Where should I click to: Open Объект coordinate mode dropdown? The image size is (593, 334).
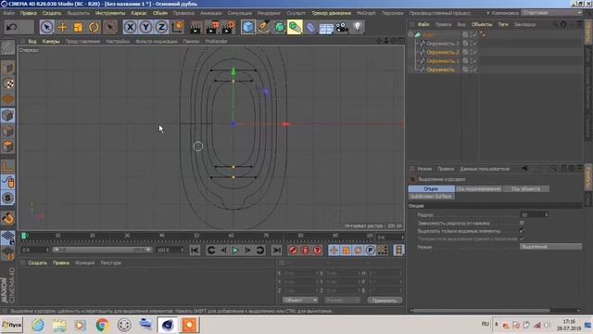[x=300, y=301]
